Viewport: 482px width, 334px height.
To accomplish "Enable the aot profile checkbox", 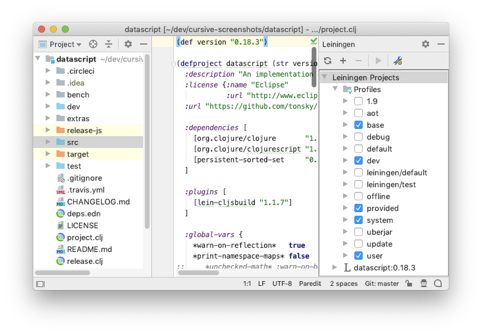I will click(x=359, y=113).
